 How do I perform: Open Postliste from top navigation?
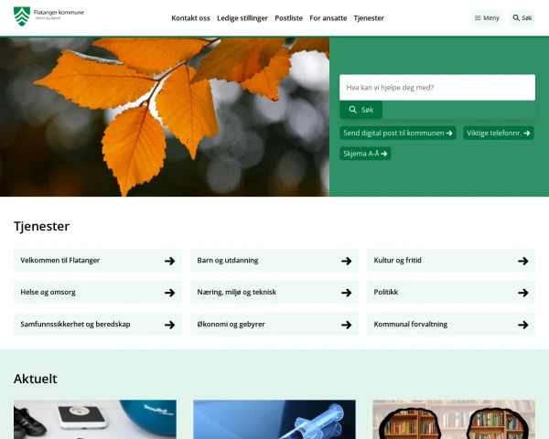288,18
